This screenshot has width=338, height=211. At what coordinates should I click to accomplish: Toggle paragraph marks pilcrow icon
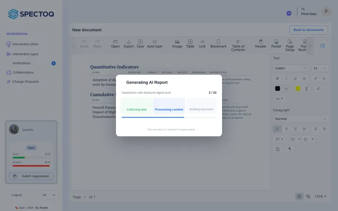coord(290,149)
